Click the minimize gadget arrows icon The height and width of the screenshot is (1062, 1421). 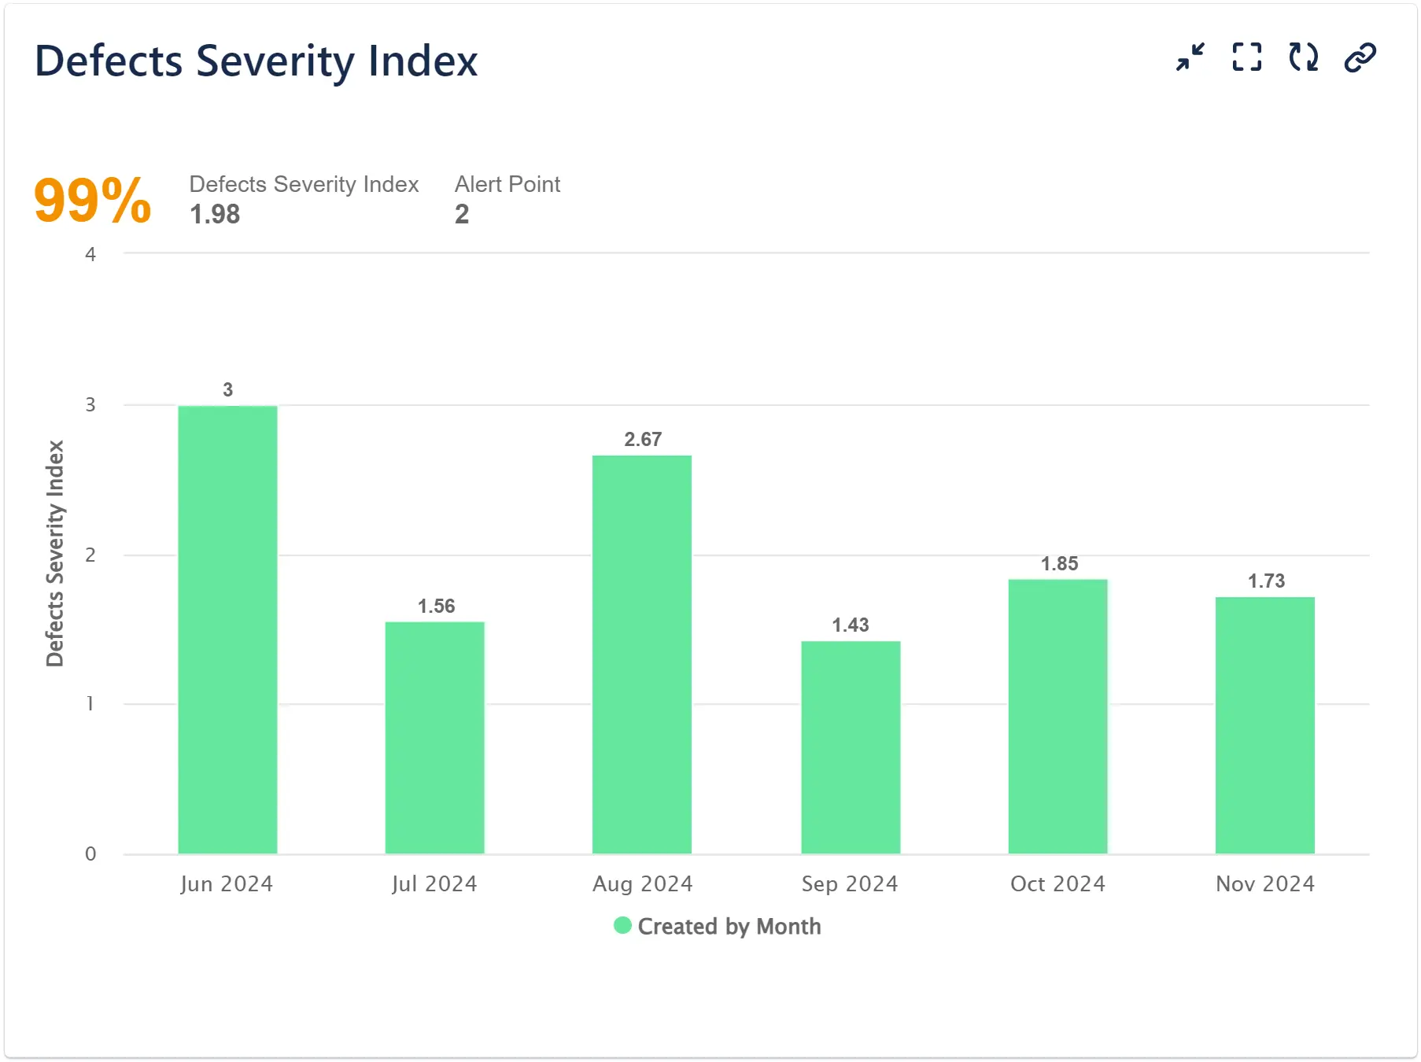(1190, 57)
